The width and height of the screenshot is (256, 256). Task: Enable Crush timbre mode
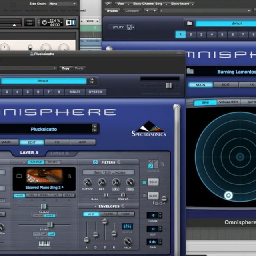click(38, 216)
